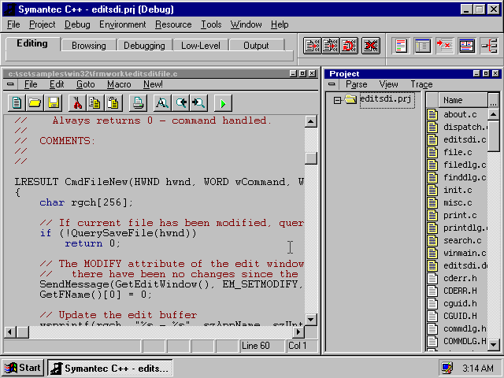This screenshot has height=378, width=504.
Task: Click the error window icon with red X
Action: (x=445, y=46)
